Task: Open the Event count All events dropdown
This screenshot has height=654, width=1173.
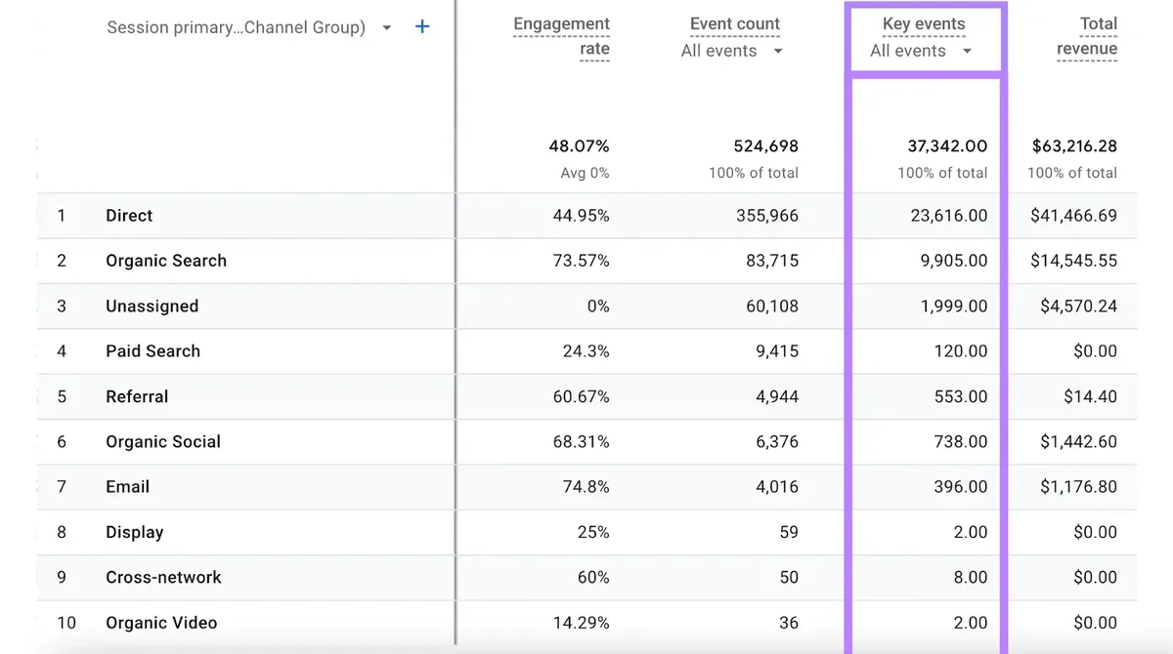Action: click(778, 51)
